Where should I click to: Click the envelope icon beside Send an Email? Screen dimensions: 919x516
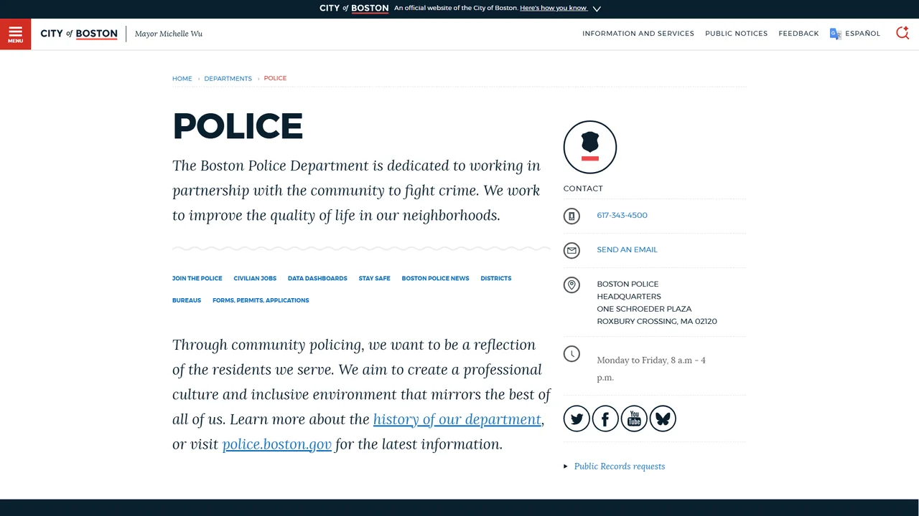coord(572,250)
